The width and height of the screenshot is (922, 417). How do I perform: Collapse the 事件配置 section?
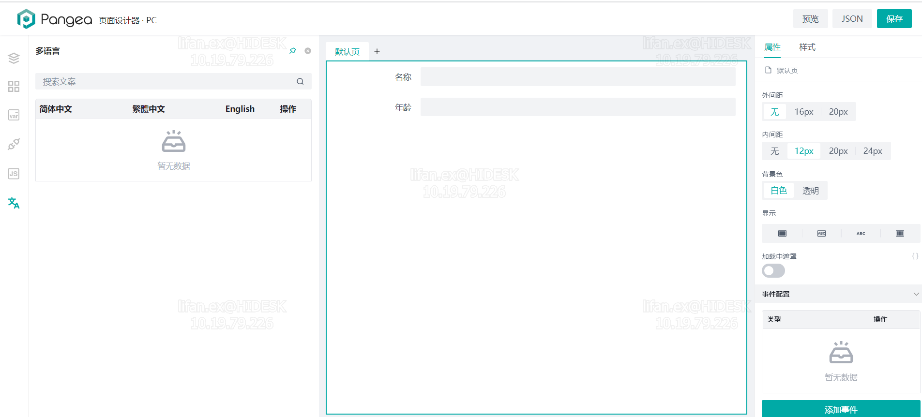coord(916,294)
